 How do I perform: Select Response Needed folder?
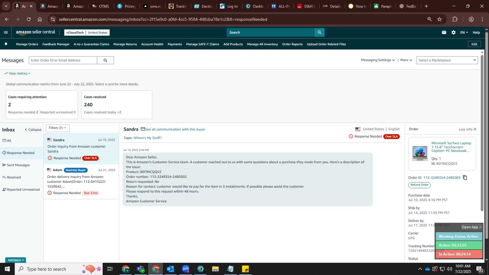click(19, 153)
